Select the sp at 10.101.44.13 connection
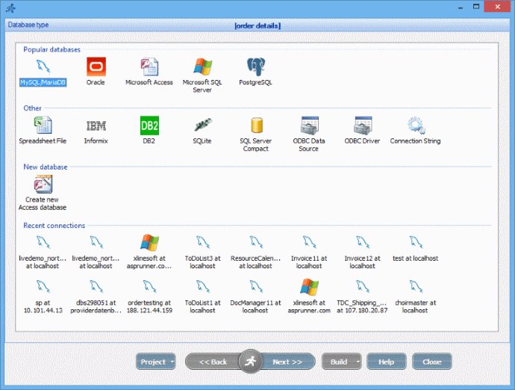 (x=43, y=297)
